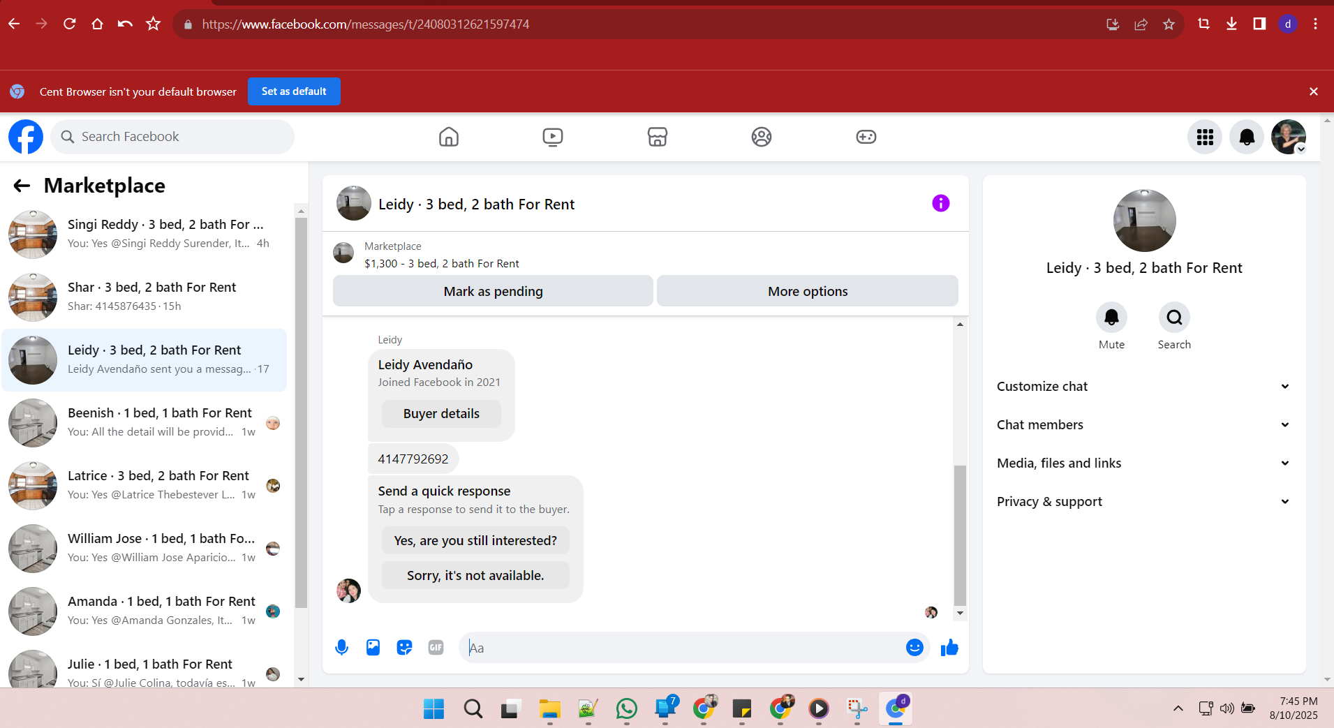Screen dimensions: 1334x728
Task: Click More options button
Action: [808, 291]
